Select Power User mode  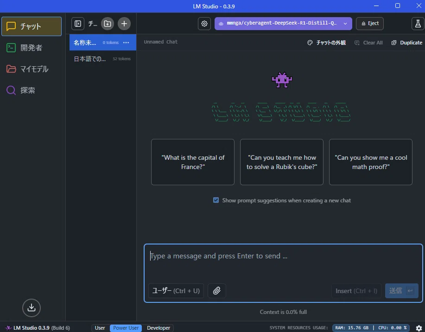pos(126,328)
